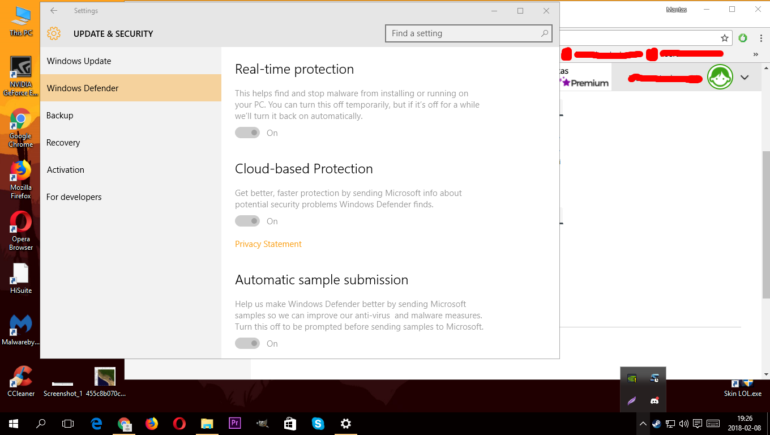Click the Find a setting search box

pos(468,33)
